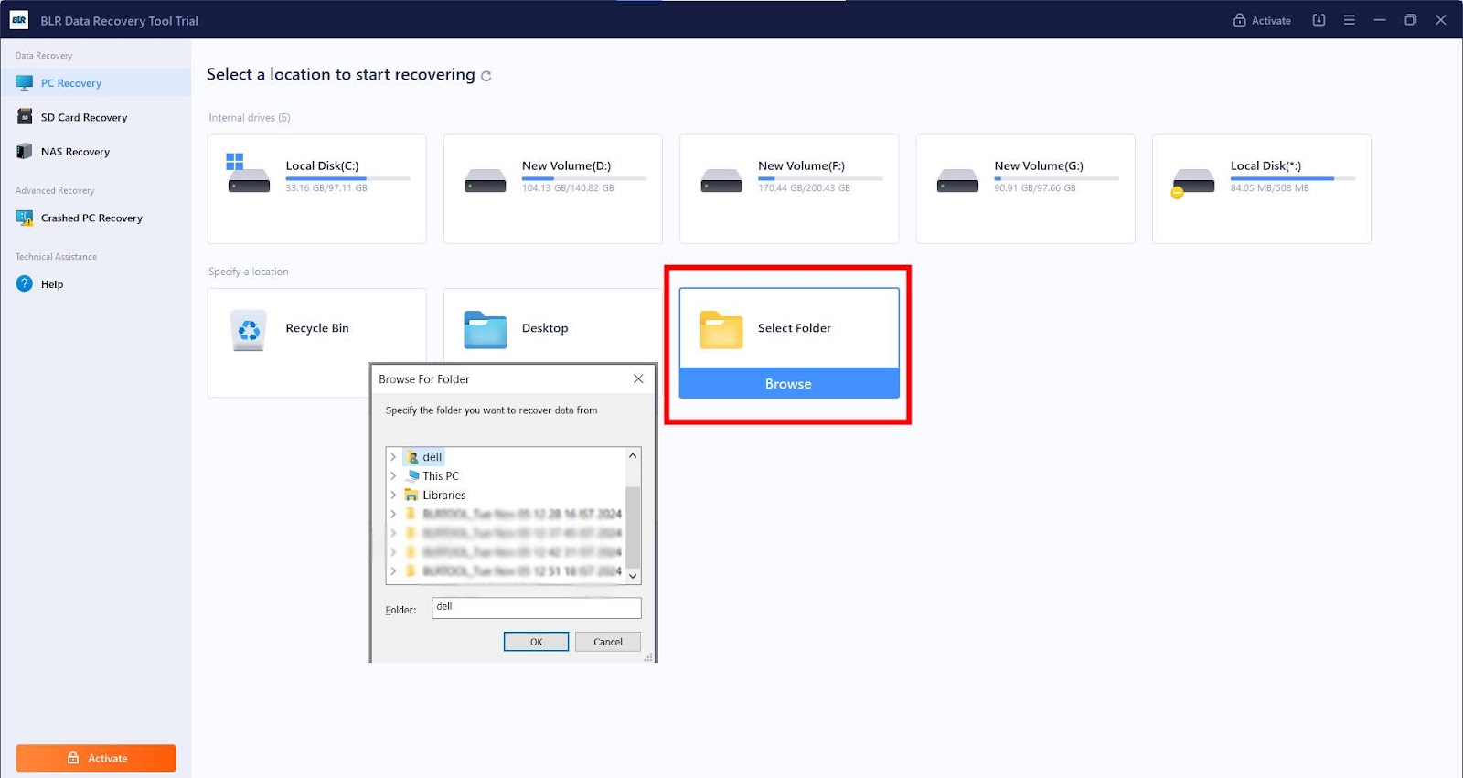Select Local Disk(*:) label
The height and width of the screenshot is (778, 1463).
[x=1265, y=165]
